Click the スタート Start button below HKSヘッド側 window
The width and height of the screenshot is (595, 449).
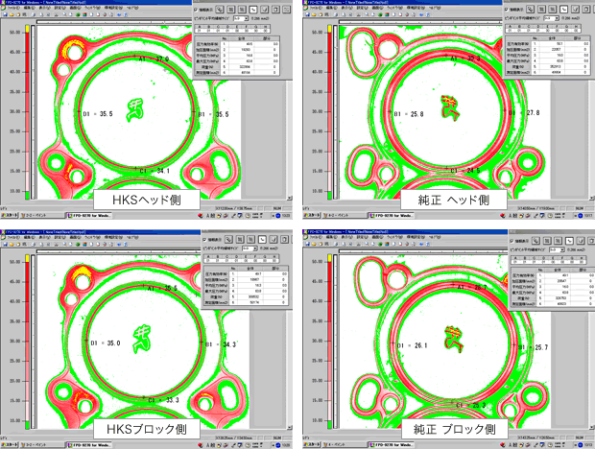[x=10, y=216]
